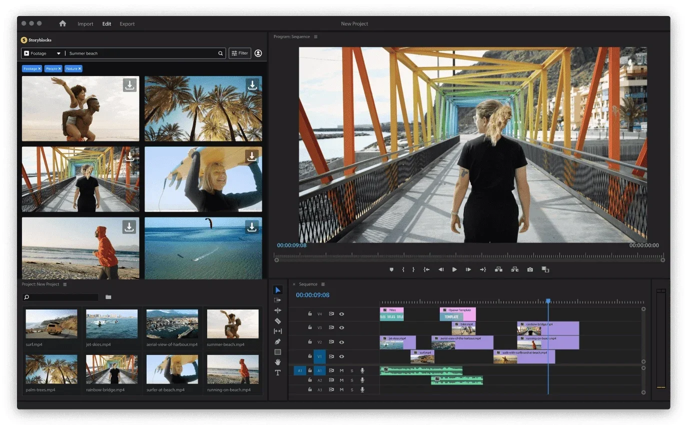This screenshot has height=425, width=687.
Task: Switch to the Export tab
Action: [x=127, y=24]
